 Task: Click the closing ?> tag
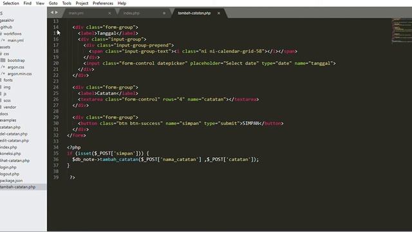pos(73,178)
